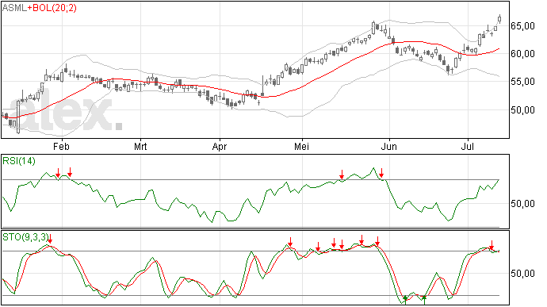The image size is (547, 307).
Task: Click the Jul month label
Action: click(x=467, y=147)
